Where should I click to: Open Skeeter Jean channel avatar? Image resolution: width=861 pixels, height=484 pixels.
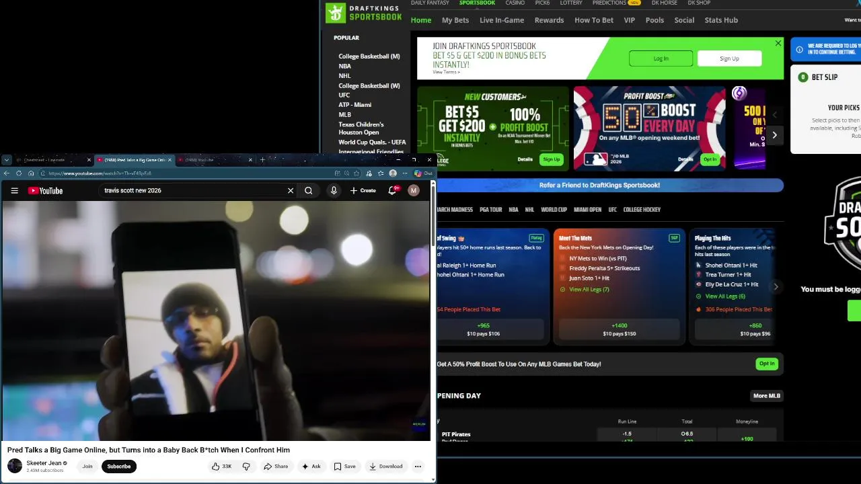(x=15, y=466)
